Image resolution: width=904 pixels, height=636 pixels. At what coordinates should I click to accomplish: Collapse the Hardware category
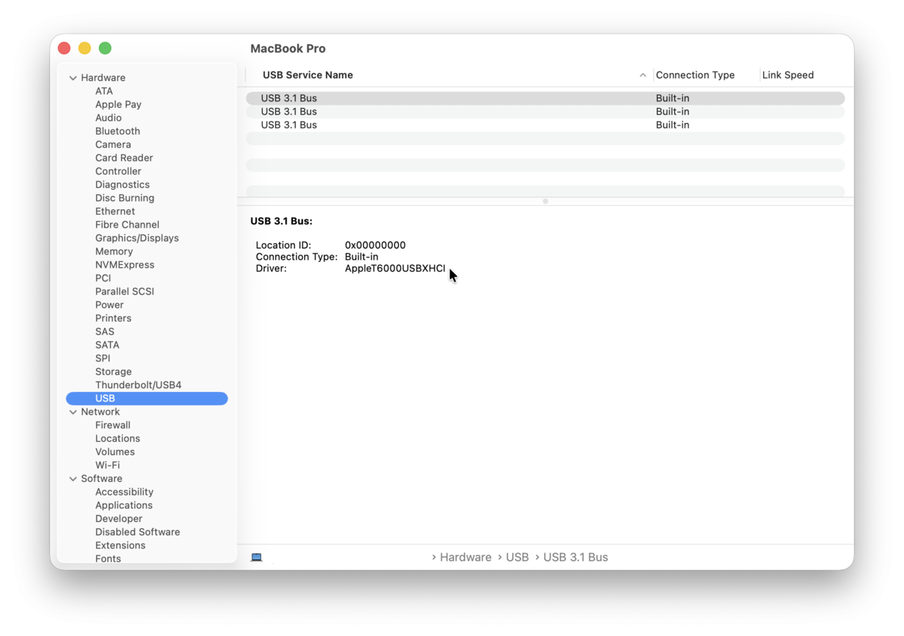(x=73, y=77)
